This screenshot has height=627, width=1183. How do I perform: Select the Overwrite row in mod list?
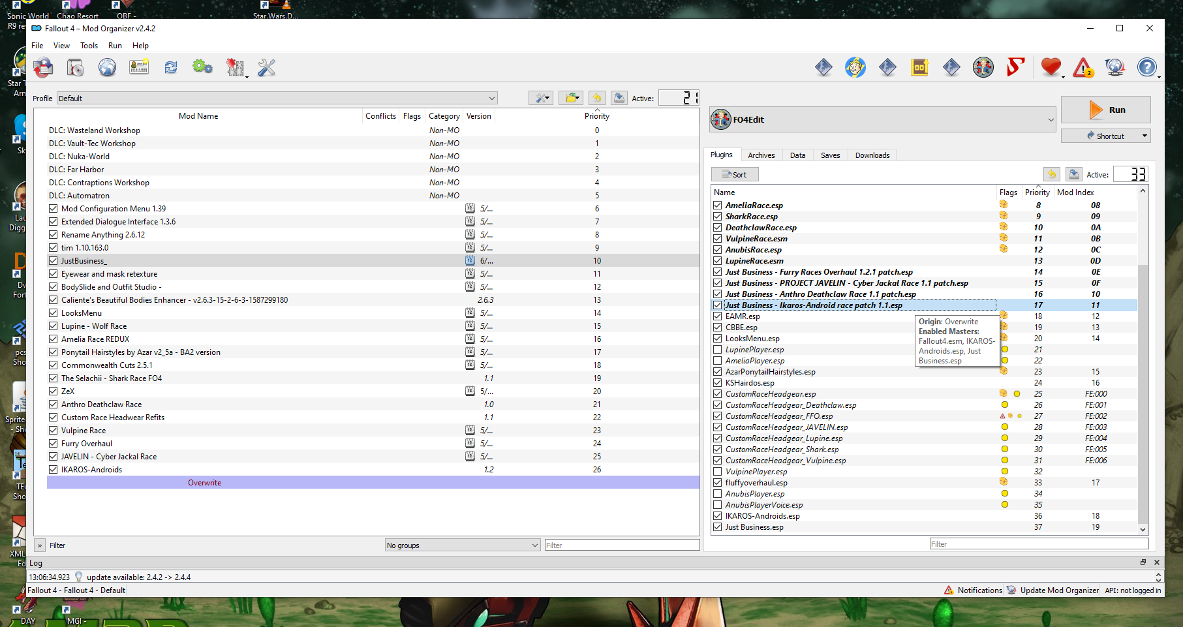[x=373, y=483]
